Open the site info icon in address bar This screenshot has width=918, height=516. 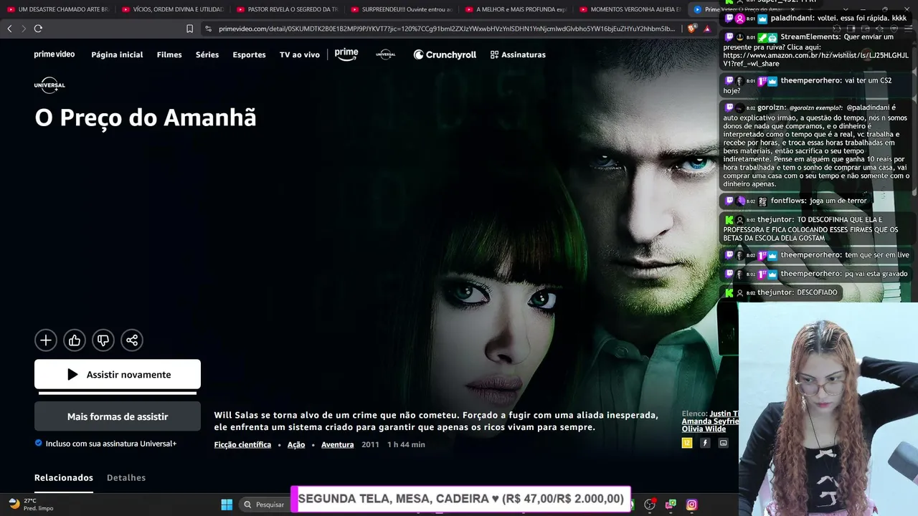[208, 29]
